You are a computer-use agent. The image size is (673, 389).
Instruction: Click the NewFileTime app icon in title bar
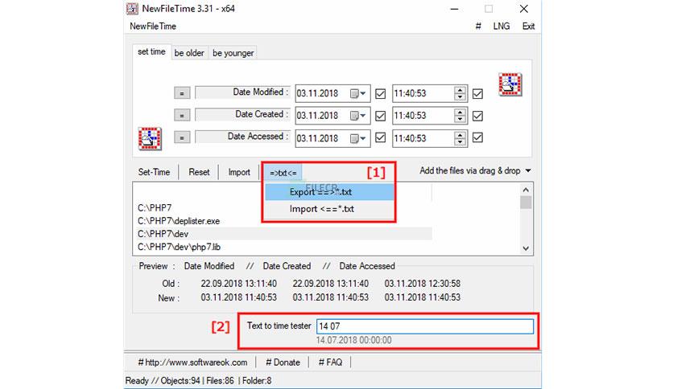pos(132,9)
